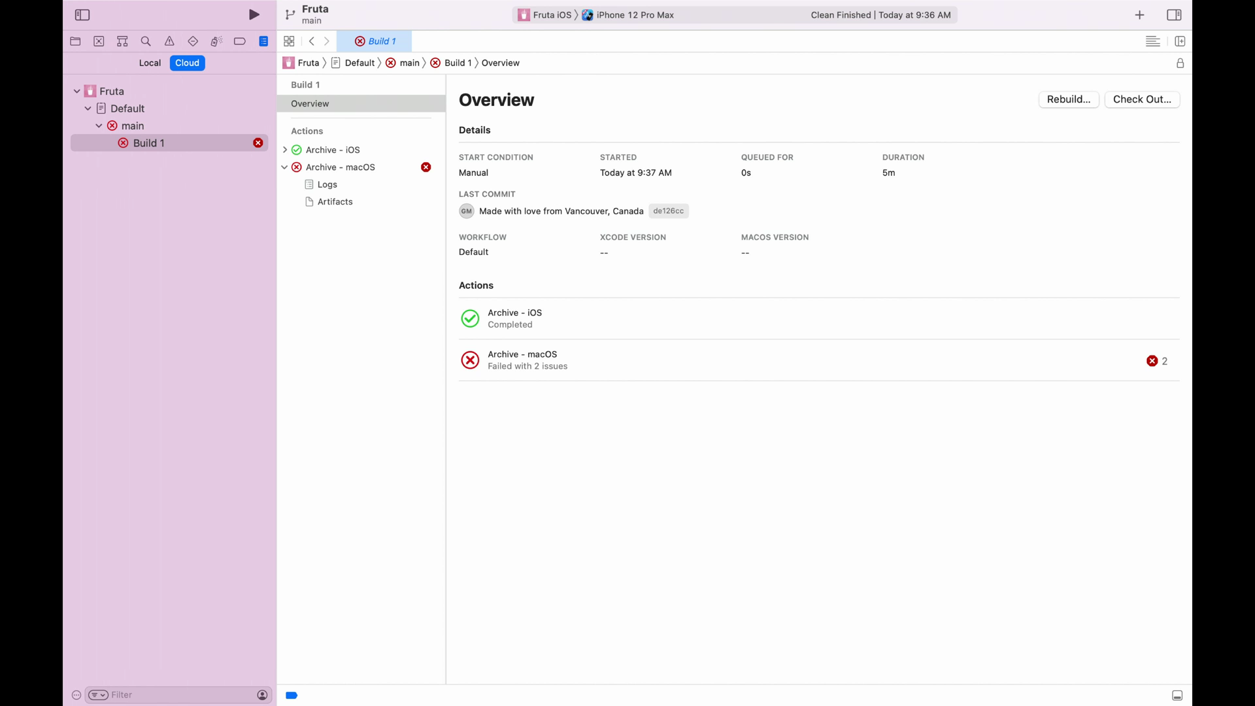Viewport: 1255px width, 706px height.
Task: Switch to the Cloud reports tab
Action: click(x=187, y=63)
